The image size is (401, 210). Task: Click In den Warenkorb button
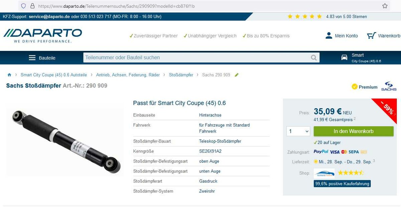[354, 131]
